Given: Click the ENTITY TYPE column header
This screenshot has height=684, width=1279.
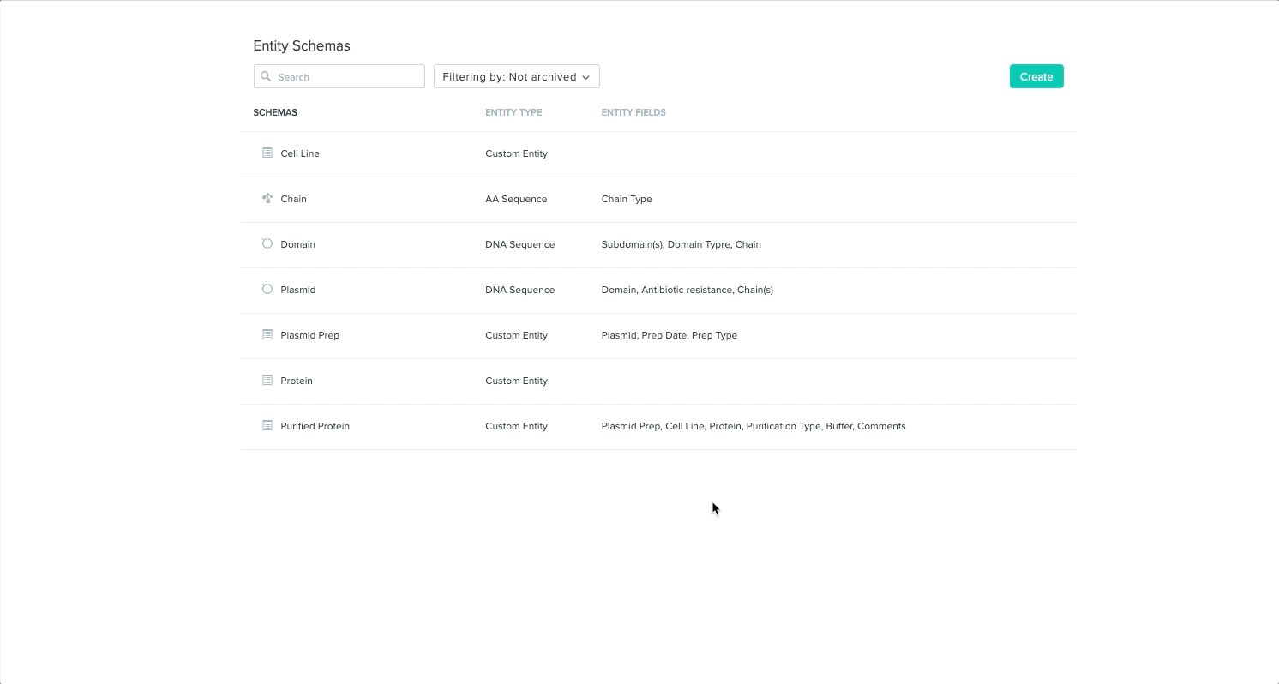Looking at the screenshot, I should click(513, 112).
